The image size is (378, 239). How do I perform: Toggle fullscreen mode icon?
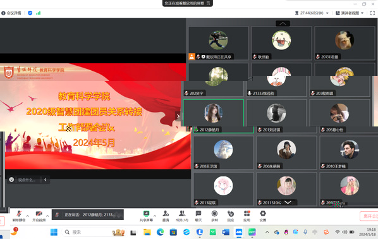[x=372, y=13]
